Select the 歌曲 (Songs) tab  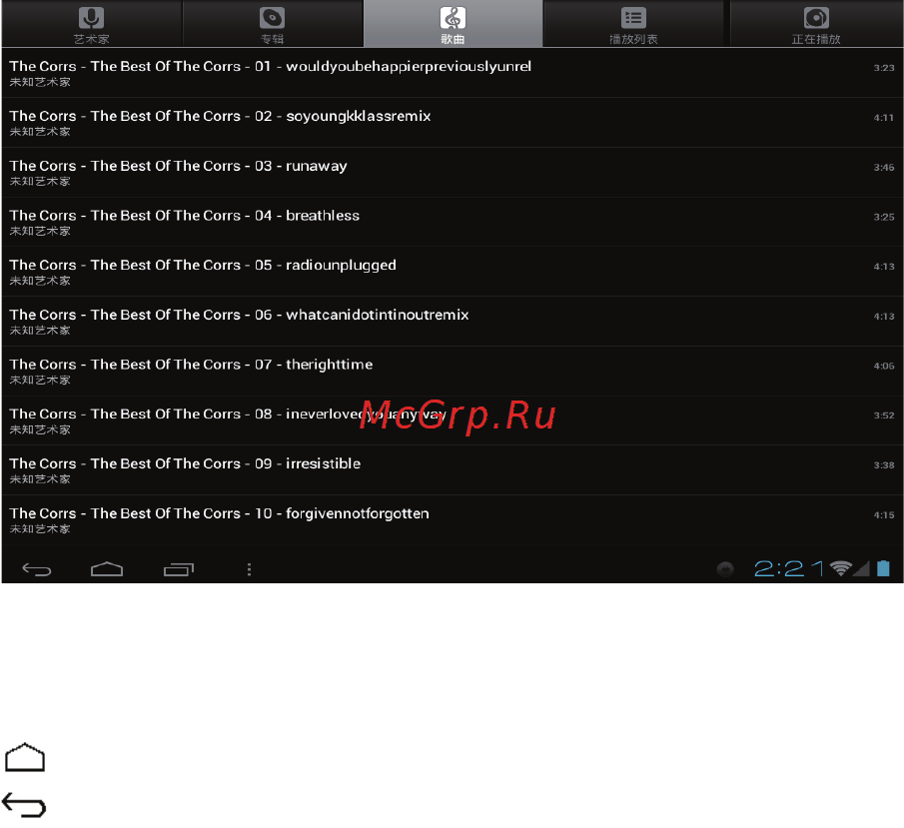(x=453, y=24)
